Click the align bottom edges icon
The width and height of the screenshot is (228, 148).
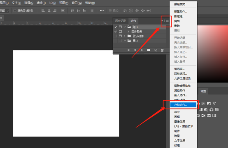[84, 11]
